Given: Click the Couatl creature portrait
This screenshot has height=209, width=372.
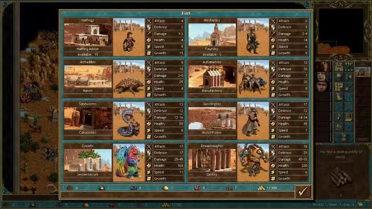Looking at the screenshot, I should (x=129, y=162).
